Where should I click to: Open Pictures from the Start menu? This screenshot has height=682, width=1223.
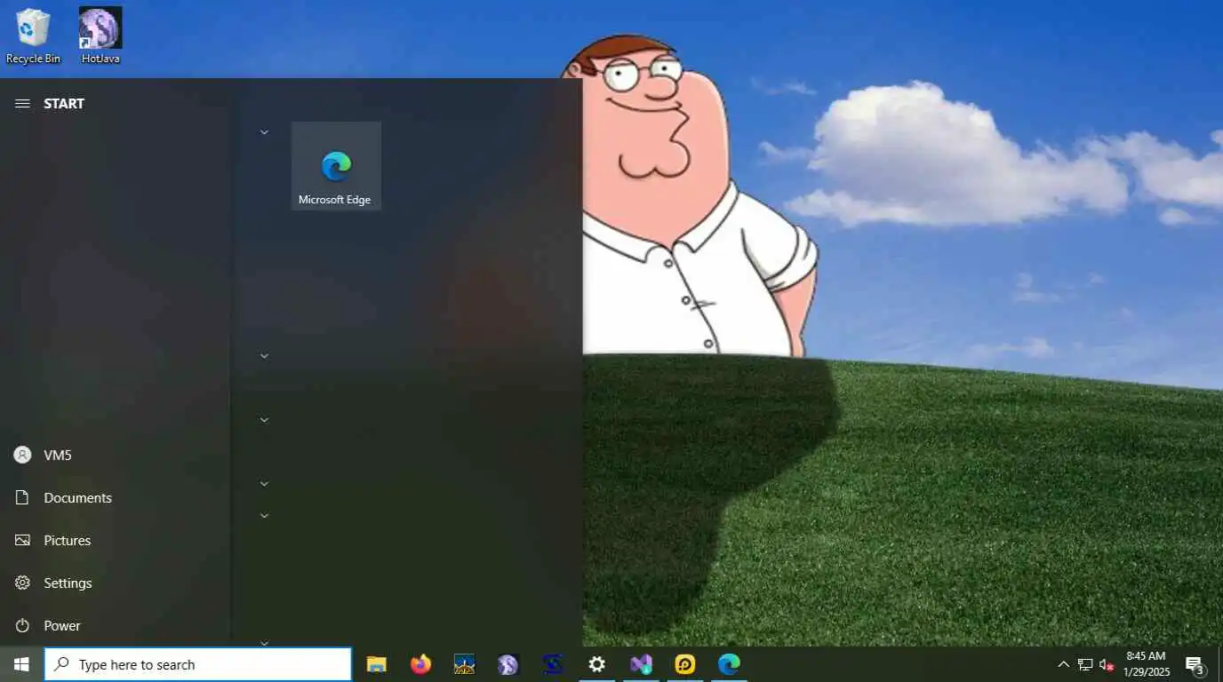click(x=116, y=541)
